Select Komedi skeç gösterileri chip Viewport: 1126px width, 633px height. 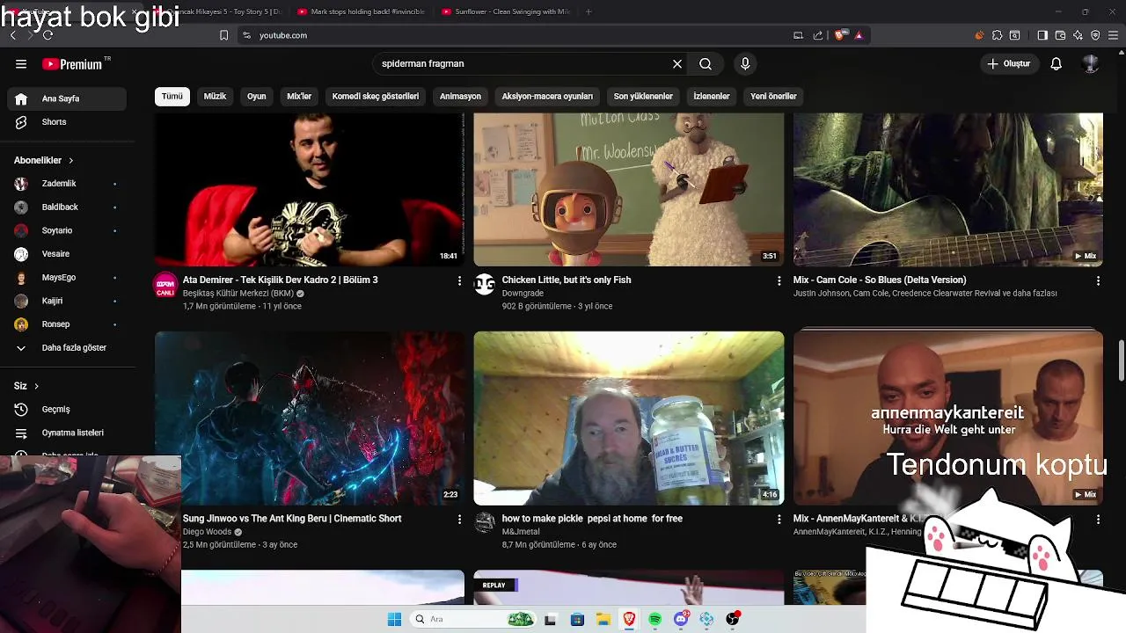point(376,97)
